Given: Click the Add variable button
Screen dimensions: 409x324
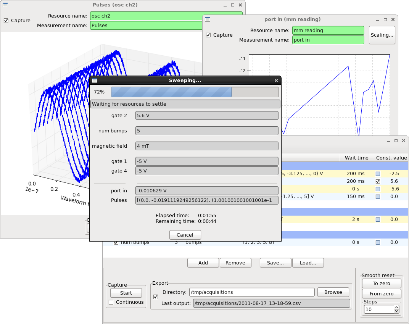Looking at the screenshot, I should 203,263.
